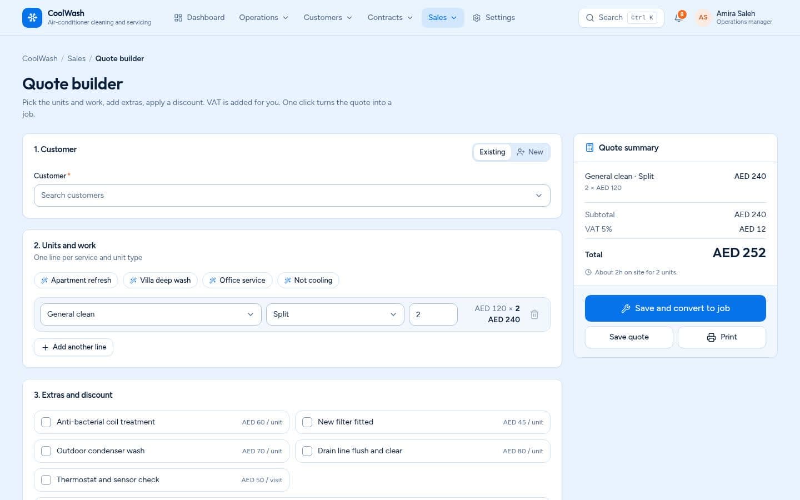Tick Anti-bacterial coil treatment checkbox

(x=46, y=422)
